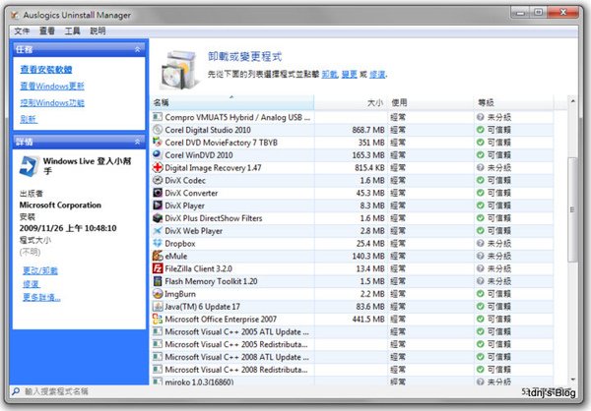The image size is (591, 411).
Task: Click the 815.4 KB size cell
Action: [369, 167]
